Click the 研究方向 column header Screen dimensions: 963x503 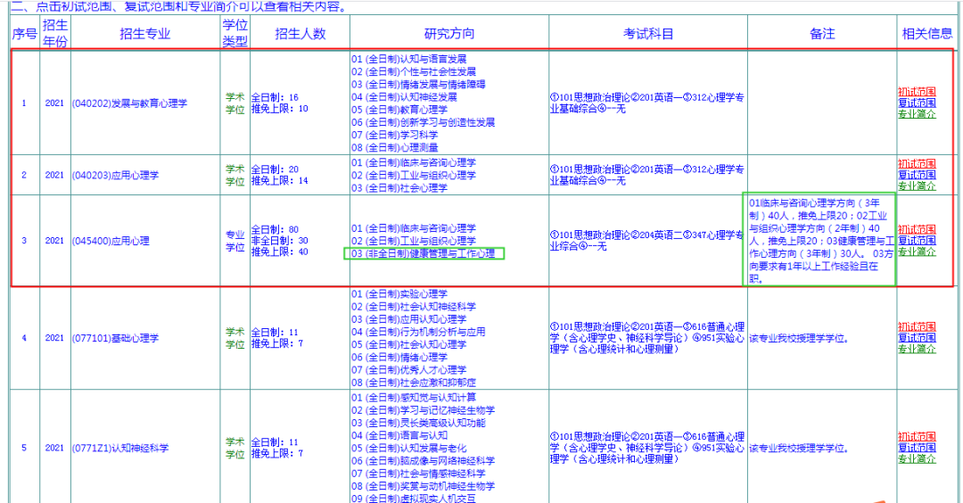[x=449, y=34]
